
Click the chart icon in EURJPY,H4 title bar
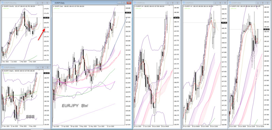click(x=135, y=3)
